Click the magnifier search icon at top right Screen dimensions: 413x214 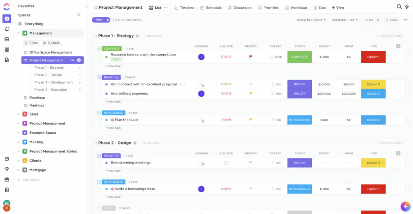(x=399, y=7)
